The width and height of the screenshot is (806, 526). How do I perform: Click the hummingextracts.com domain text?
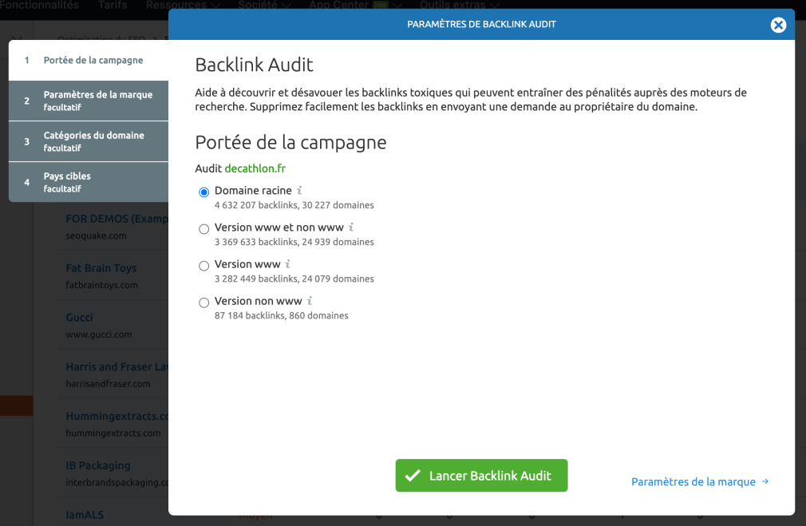[113, 433]
